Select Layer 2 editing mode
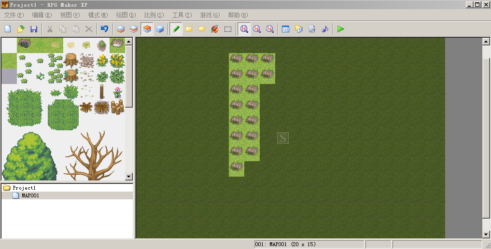The width and height of the screenshot is (491, 249). [134, 29]
